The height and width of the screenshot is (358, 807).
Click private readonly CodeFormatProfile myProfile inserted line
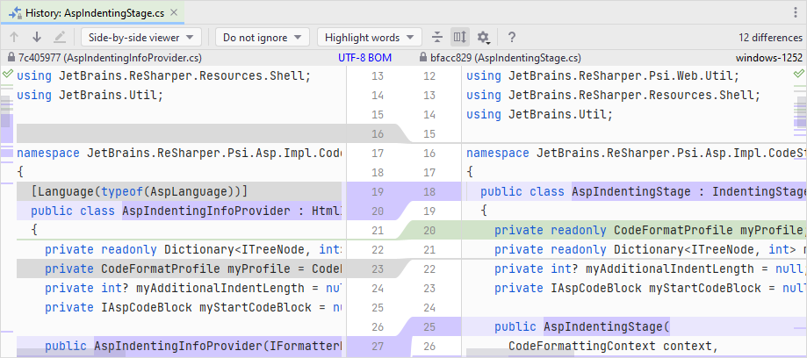click(x=634, y=231)
